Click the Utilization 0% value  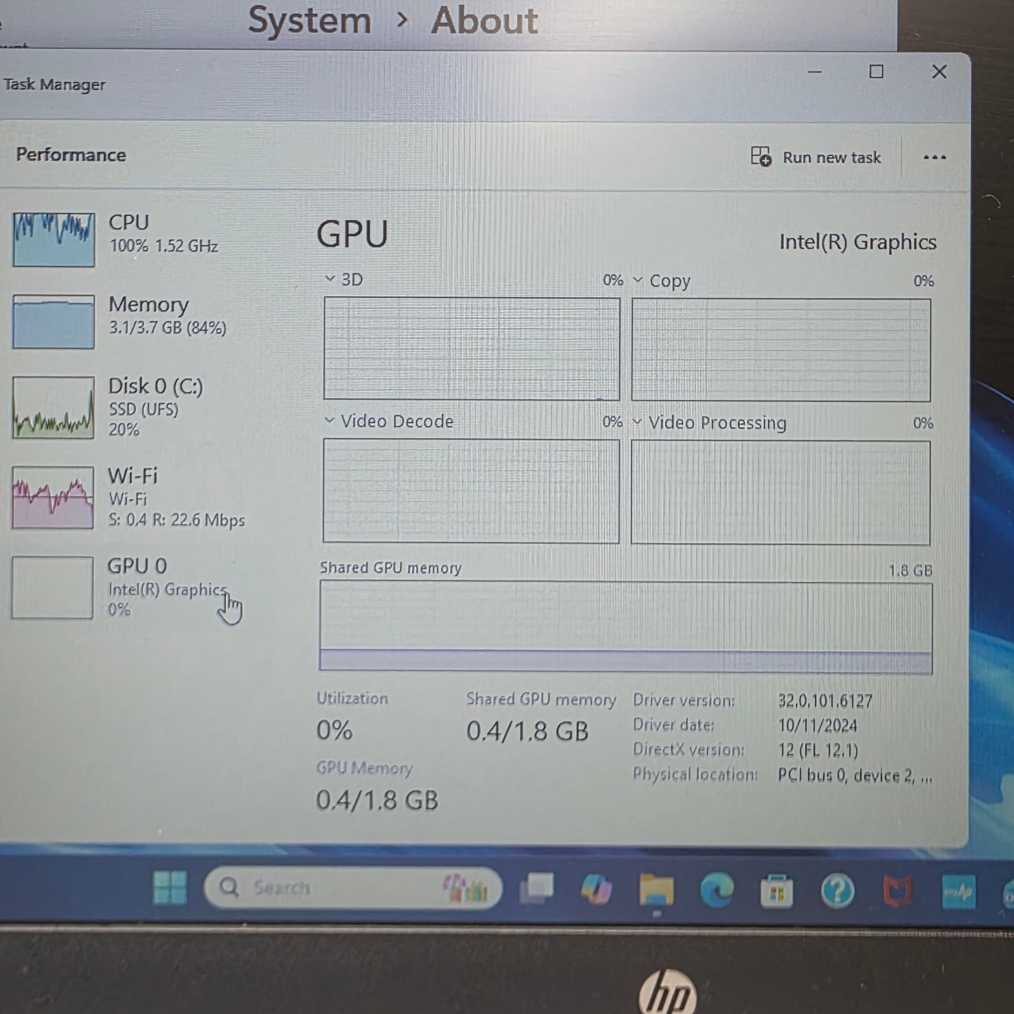[334, 731]
